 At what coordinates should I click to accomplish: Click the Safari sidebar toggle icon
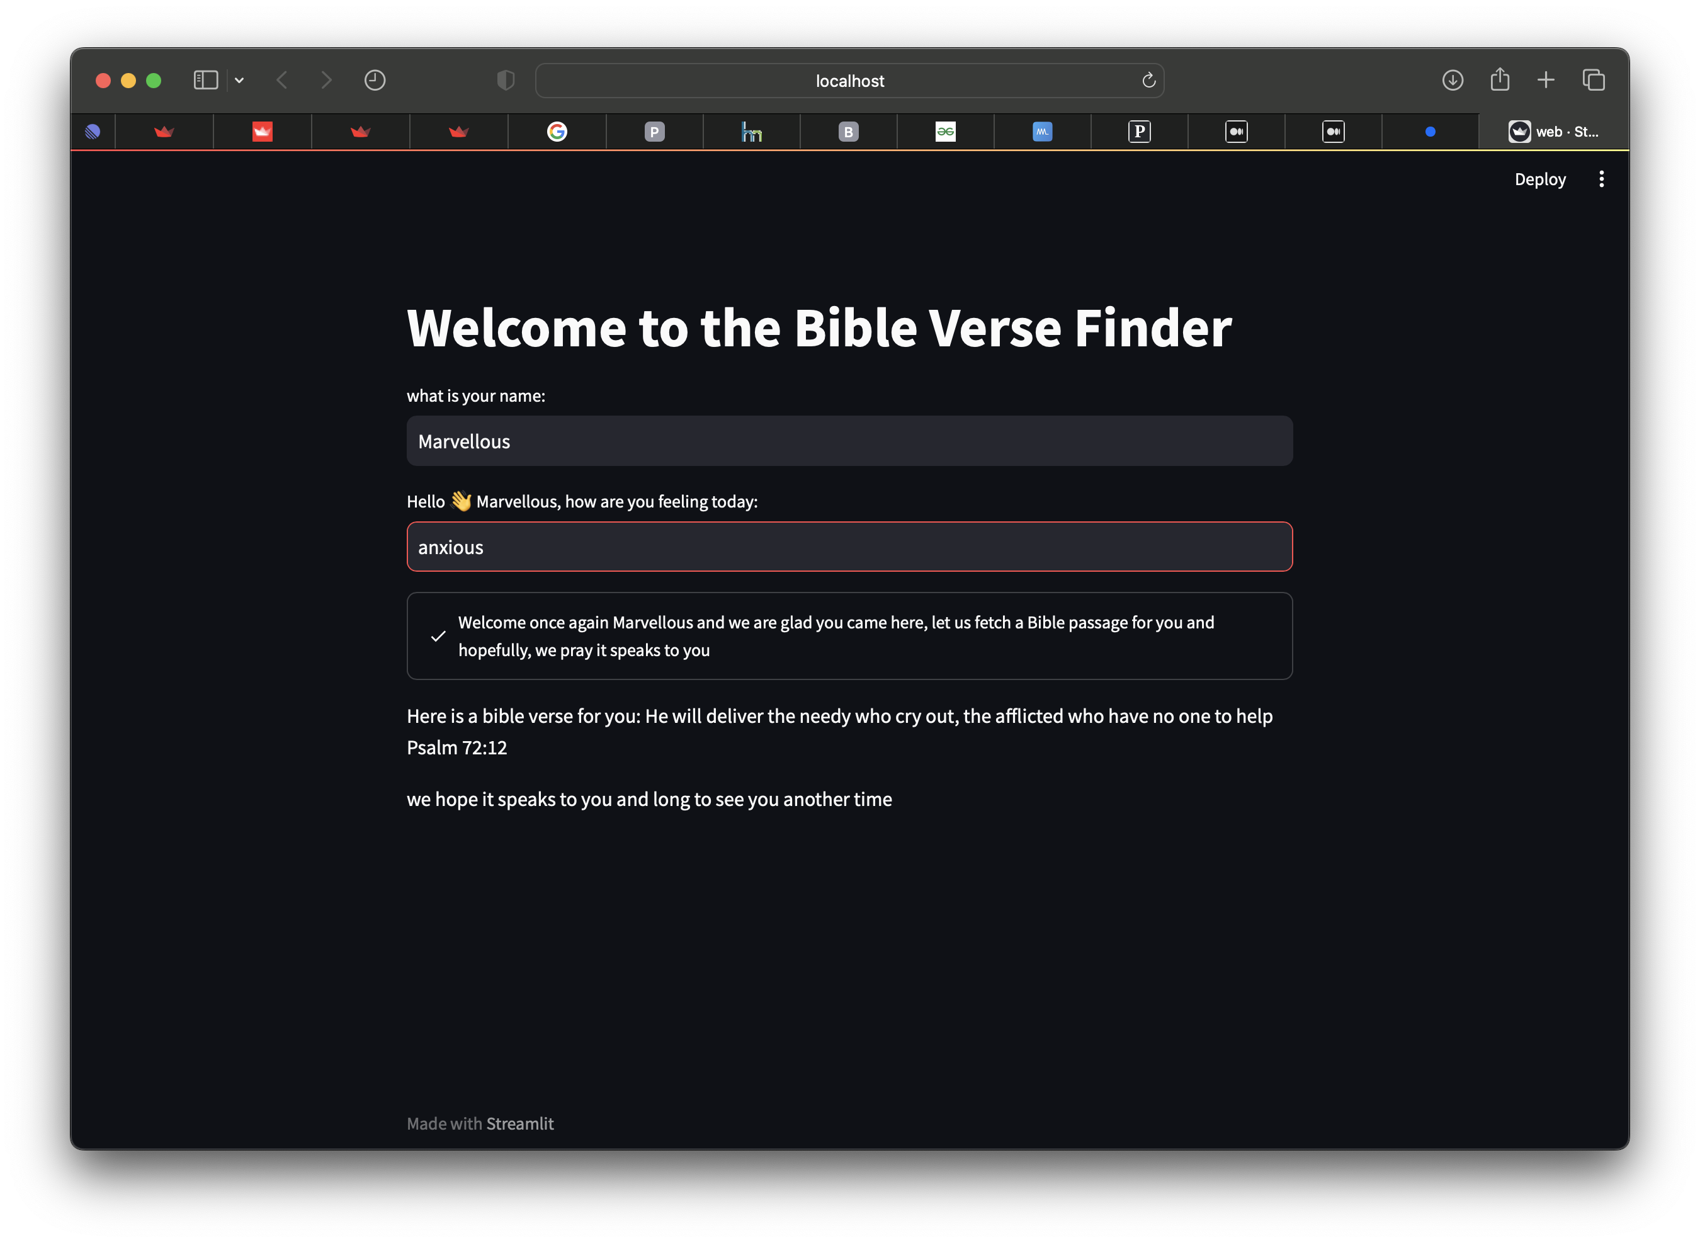tap(205, 81)
